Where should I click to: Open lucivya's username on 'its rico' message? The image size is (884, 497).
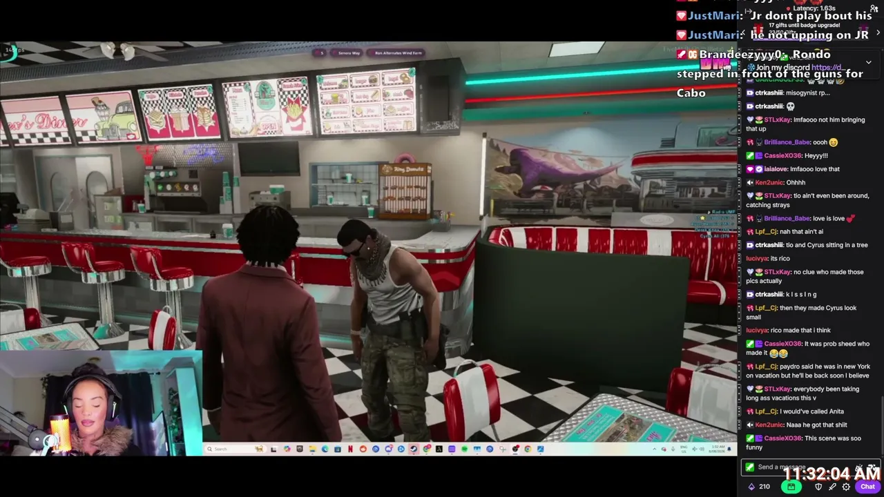tap(756, 258)
